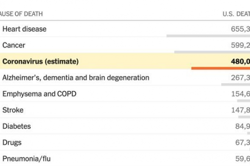This screenshot has height=166, width=250.
Task: Select the Stroke row label
Action: (13, 110)
